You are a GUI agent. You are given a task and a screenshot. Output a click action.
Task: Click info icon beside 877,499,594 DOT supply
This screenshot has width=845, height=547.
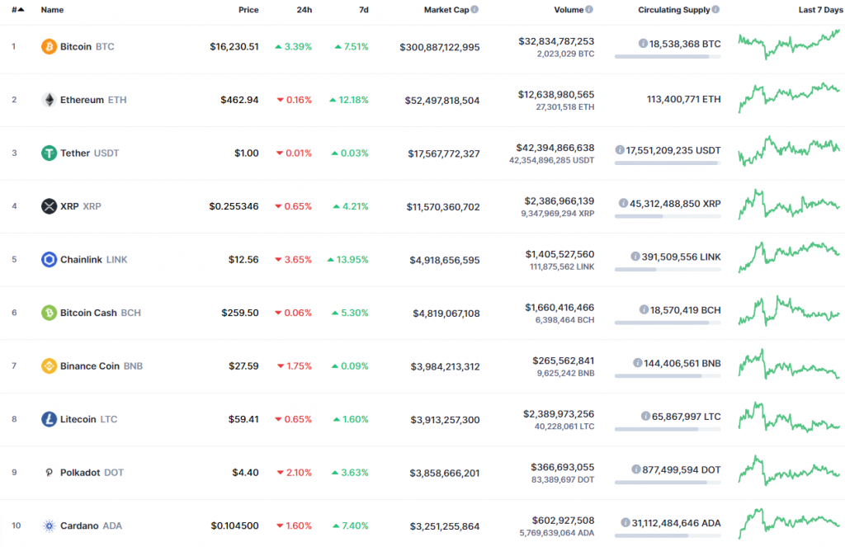(636, 469)
